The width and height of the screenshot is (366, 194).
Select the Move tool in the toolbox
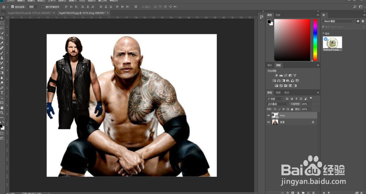tap(2, 18)
